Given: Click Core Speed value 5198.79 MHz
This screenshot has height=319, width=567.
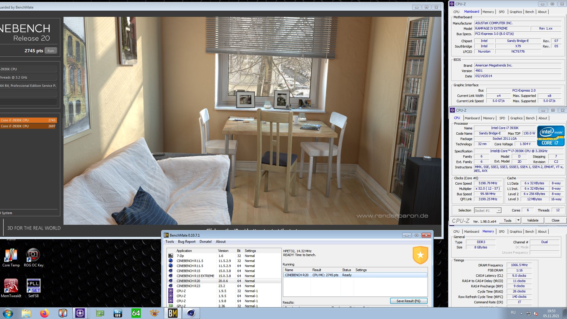Looking at the screenshot, I should pyautogui.click(x=488, y=183).
